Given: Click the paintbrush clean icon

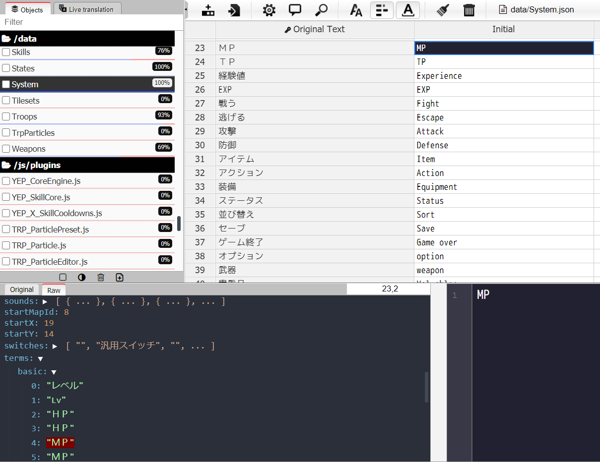Looking at the screenshot, I should (443, 10).
